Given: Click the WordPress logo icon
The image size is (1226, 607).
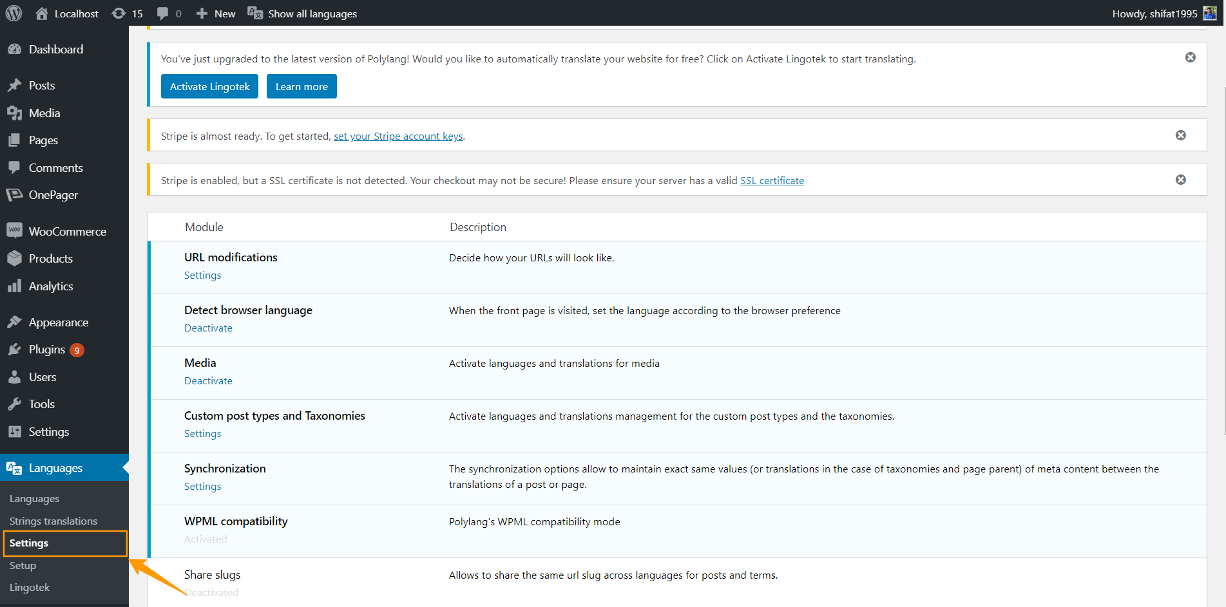Looking at the screenshot, I should click(x=14, y=14).
